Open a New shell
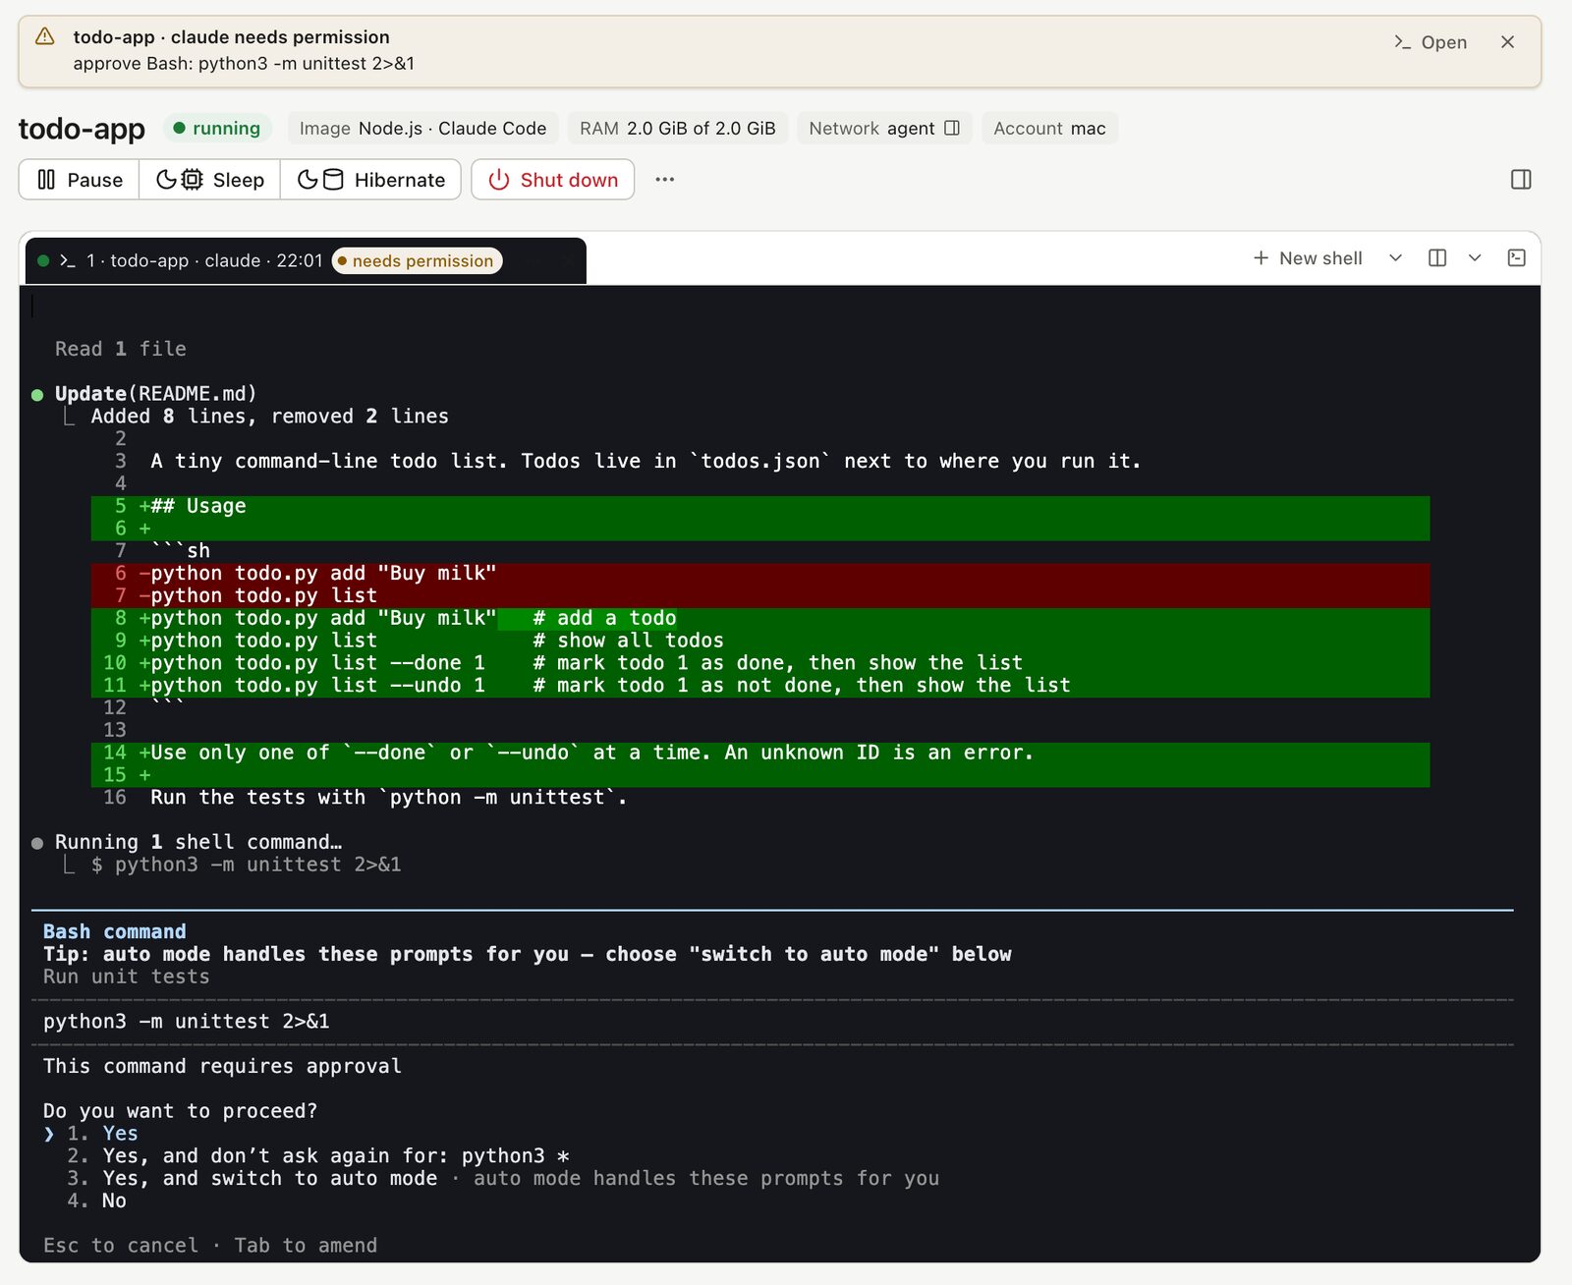This screenshot has width=1572, height=1285. [x=1308, y=258]
